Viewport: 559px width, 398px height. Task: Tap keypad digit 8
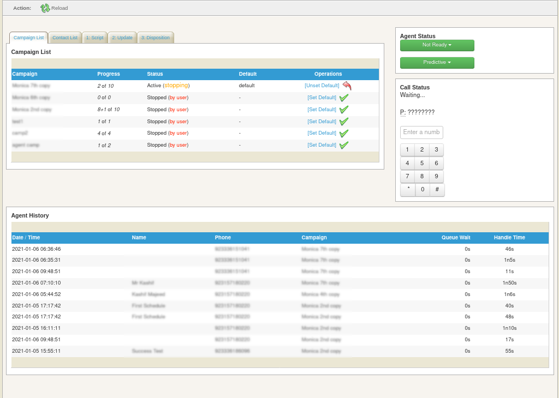(x=422, y=177)
